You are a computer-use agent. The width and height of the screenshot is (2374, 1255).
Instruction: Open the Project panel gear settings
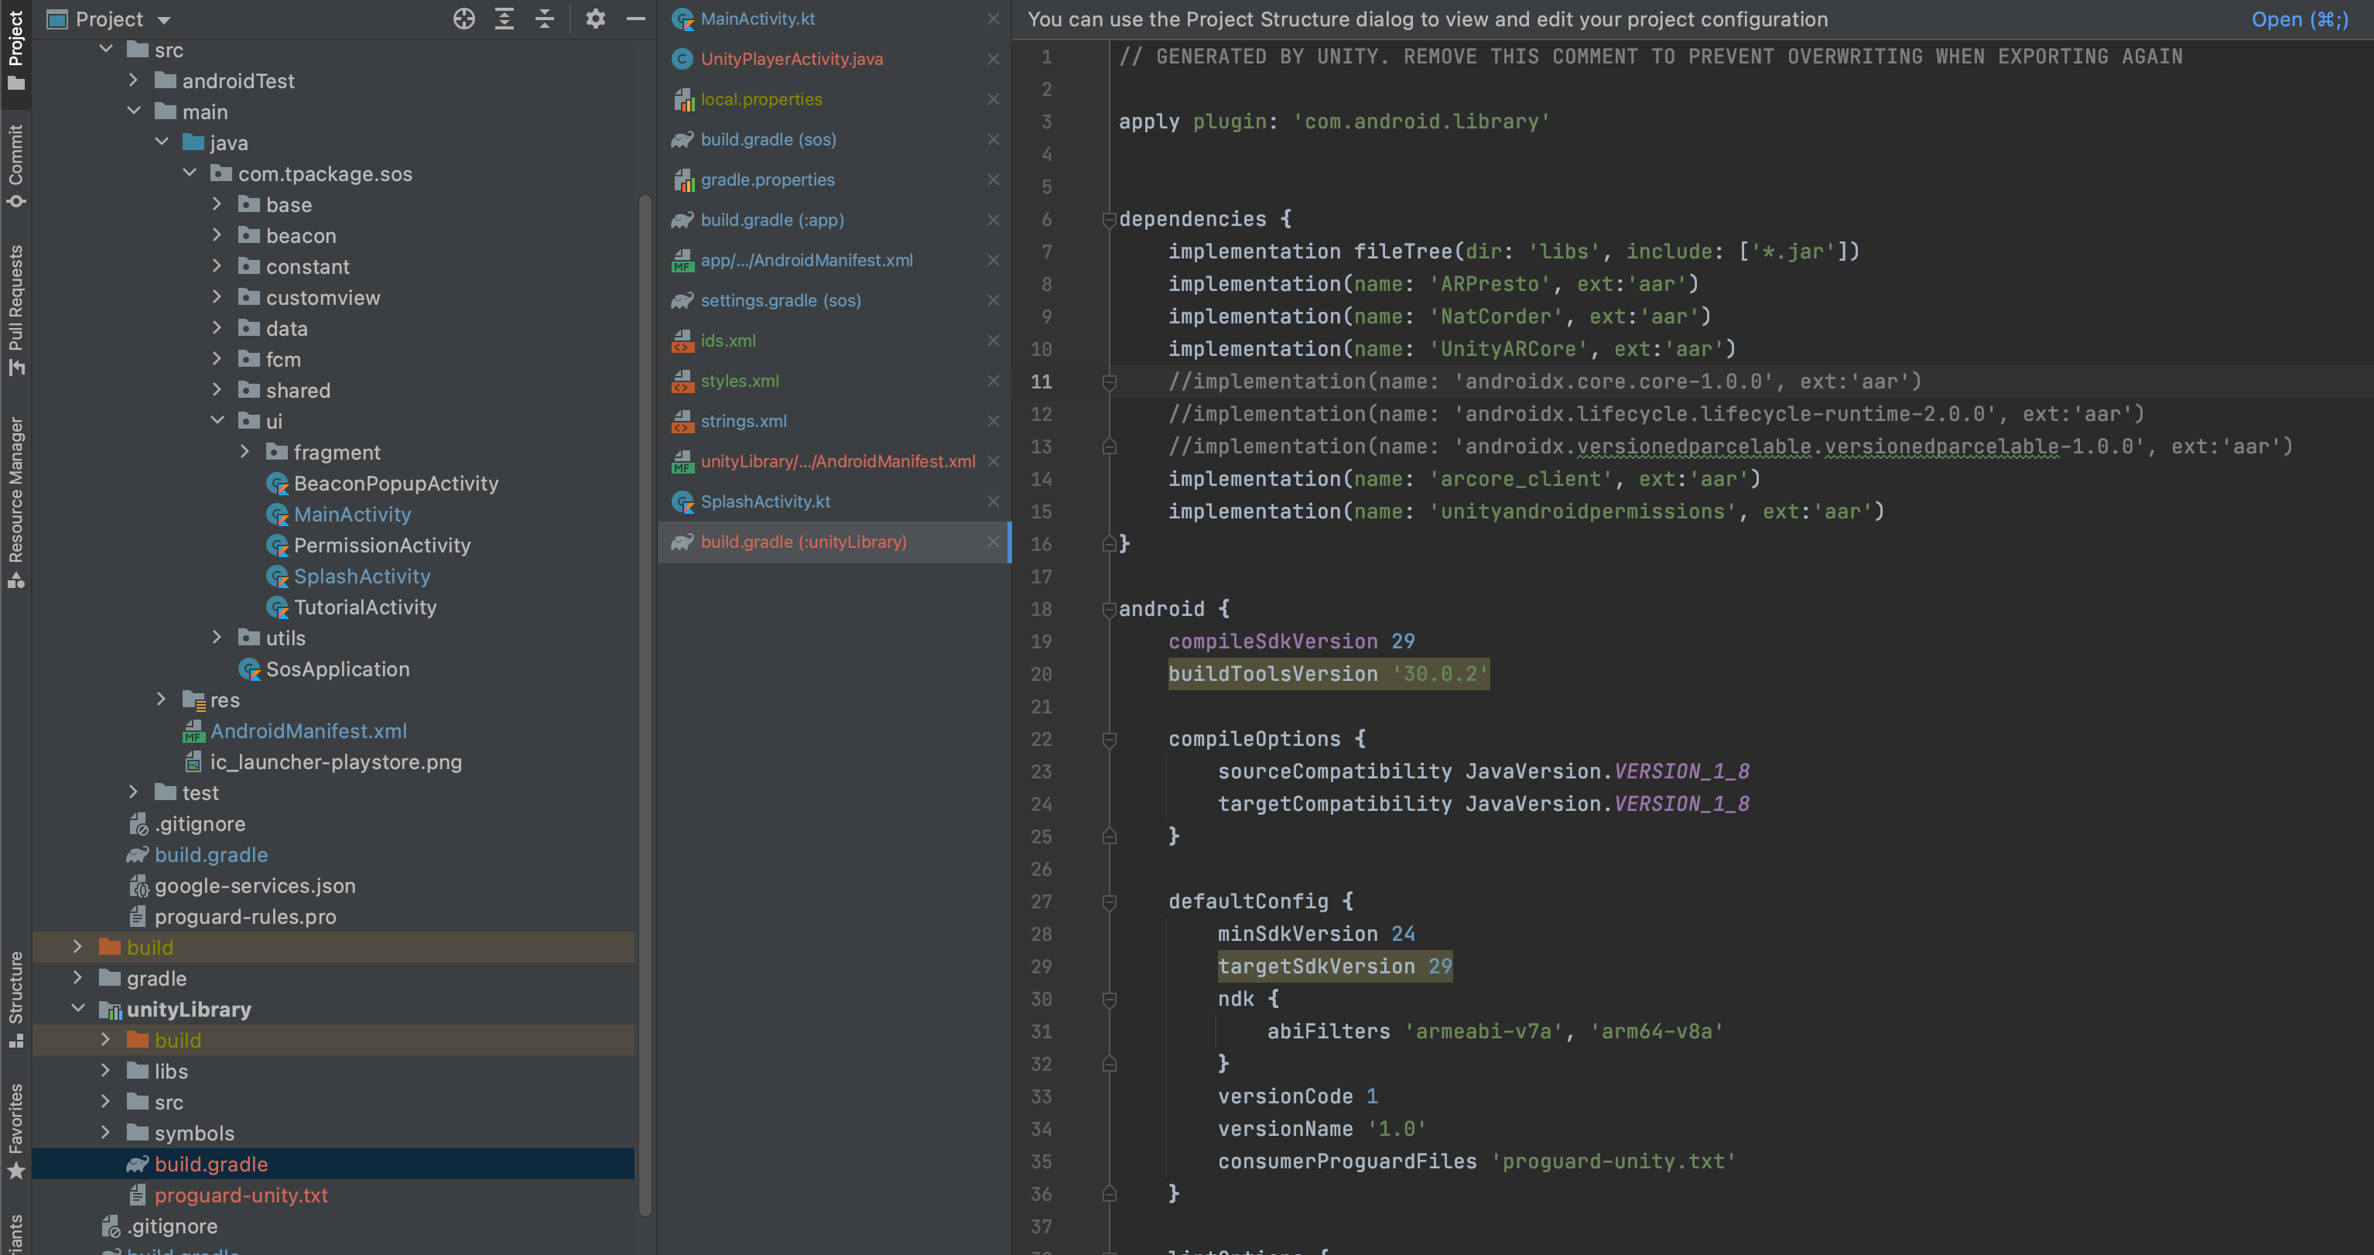coord(595,19)
